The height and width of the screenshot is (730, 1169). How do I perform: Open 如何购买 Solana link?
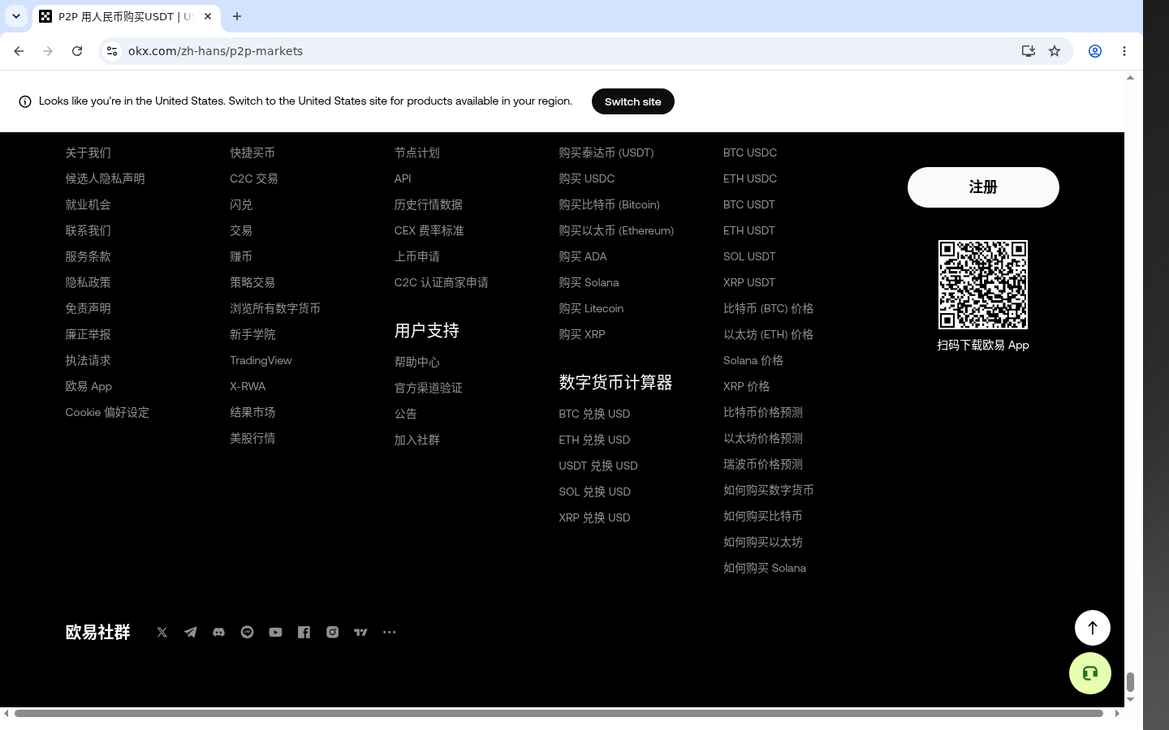coord(765,568)
